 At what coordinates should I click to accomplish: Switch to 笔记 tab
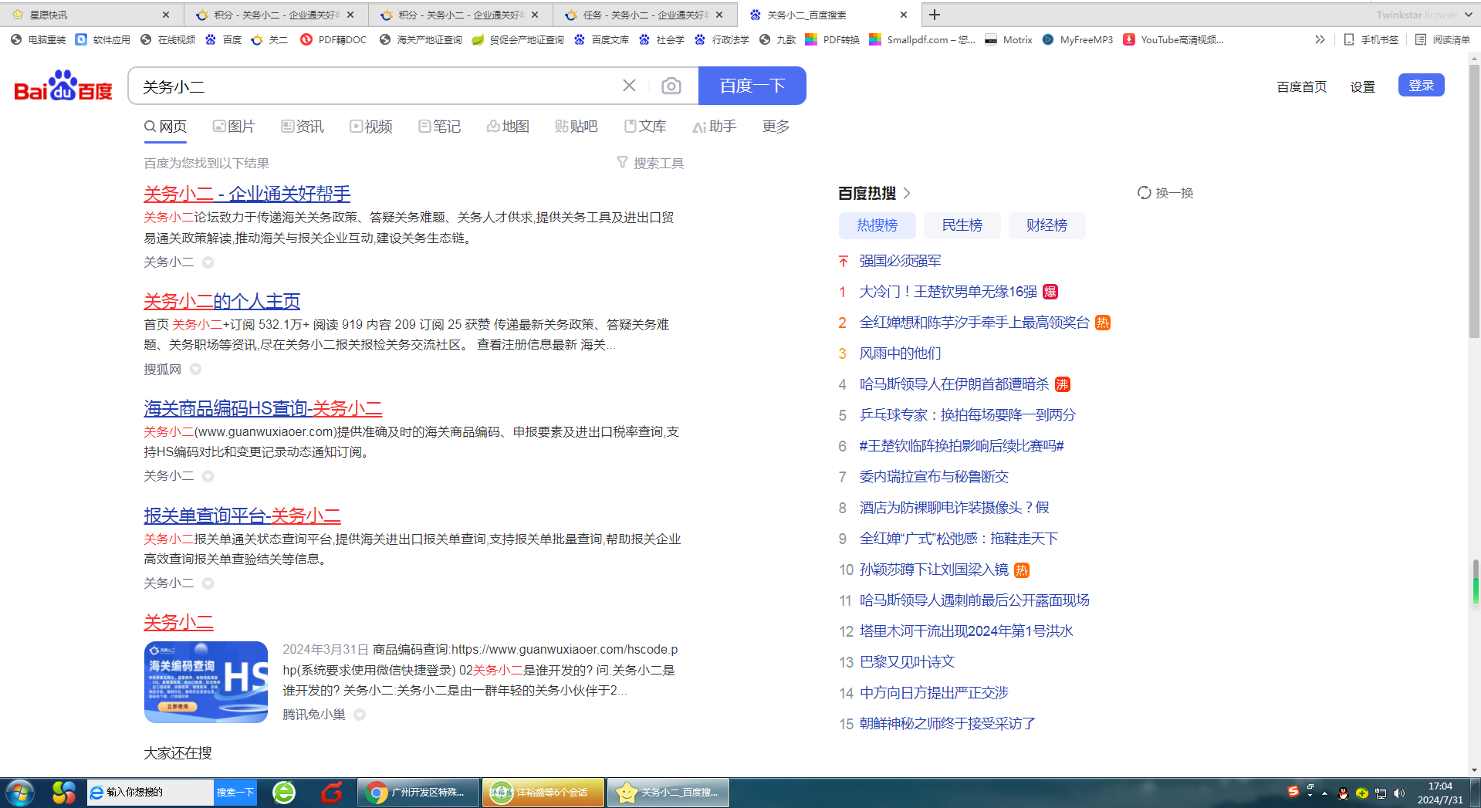click(x=439, y=127)
